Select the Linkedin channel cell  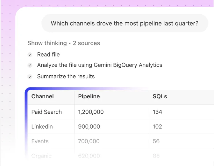(x=42, y=127)
